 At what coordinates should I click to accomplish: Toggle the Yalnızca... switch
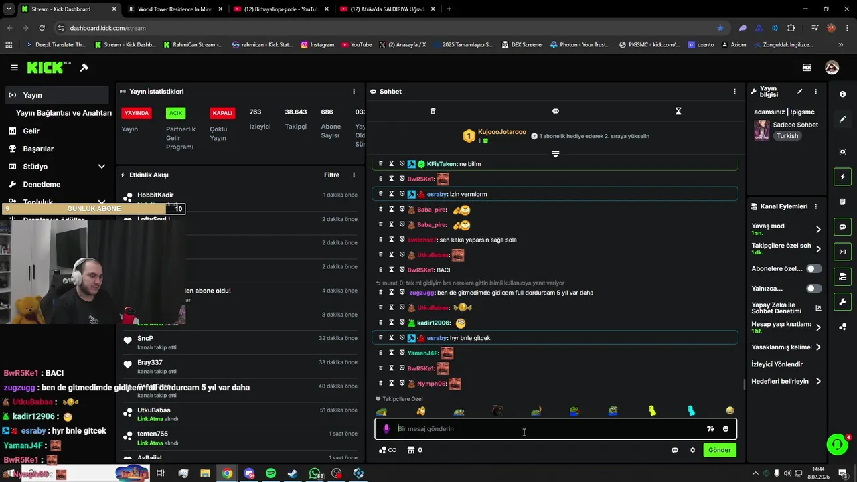pos(813,289)
